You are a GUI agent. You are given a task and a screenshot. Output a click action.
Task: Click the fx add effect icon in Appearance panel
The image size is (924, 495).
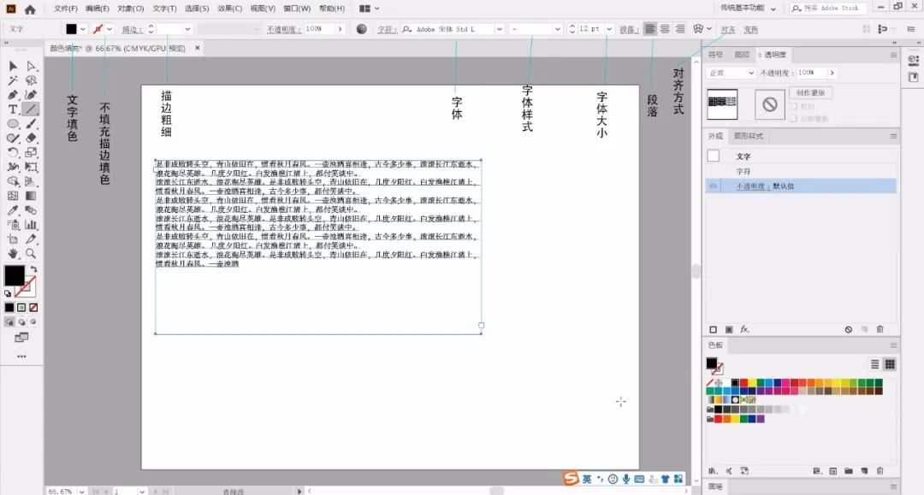[x=745, y=329]
